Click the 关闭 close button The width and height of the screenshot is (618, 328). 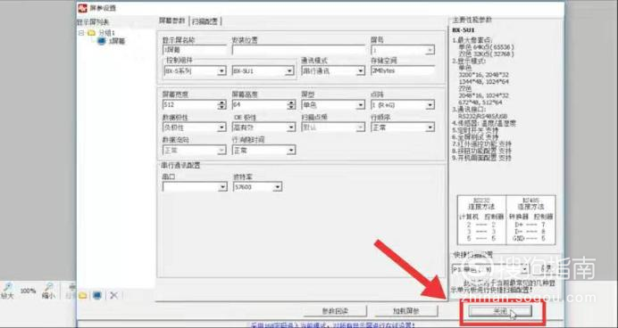[x=500, y=311]
